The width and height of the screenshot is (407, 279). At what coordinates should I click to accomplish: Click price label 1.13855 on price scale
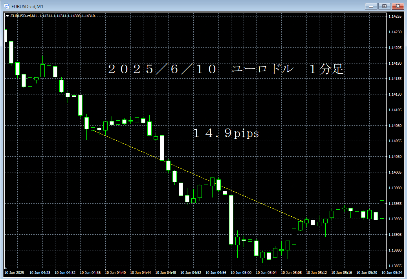point(395,266)
